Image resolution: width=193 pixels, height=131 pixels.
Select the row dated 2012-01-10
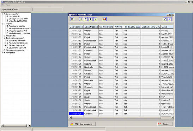[x=121, y=84]
